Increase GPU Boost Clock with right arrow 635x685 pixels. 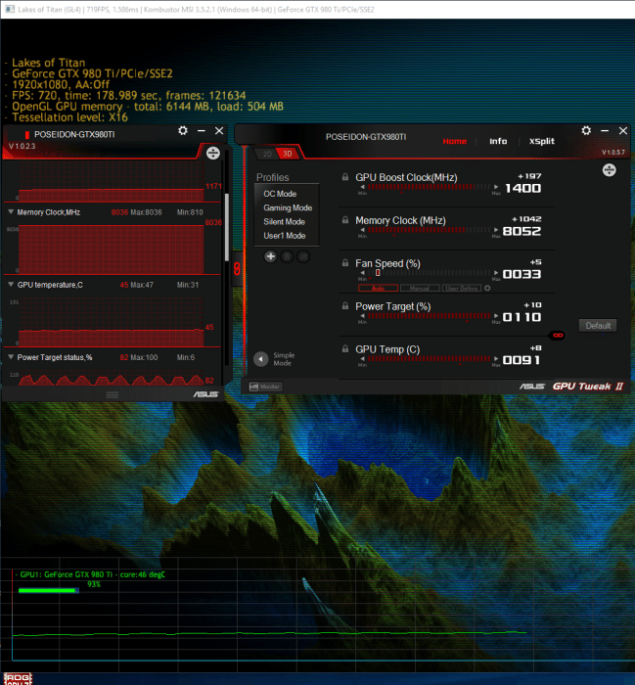click(496, 187)
